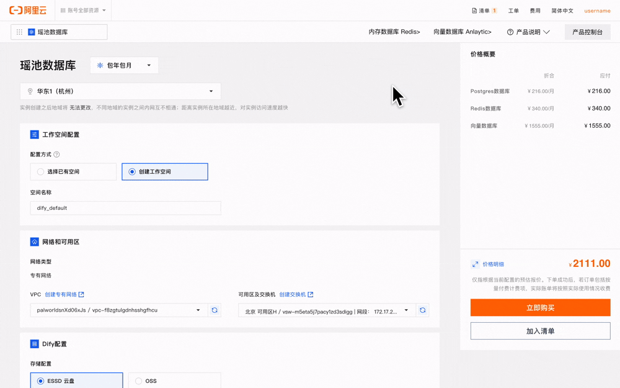Click the 创建专有网络 link
This screenshot has height=388, width=620.
click(x=61, y=294)
